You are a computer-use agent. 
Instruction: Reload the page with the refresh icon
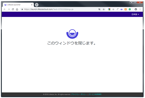tap(13, 9)
